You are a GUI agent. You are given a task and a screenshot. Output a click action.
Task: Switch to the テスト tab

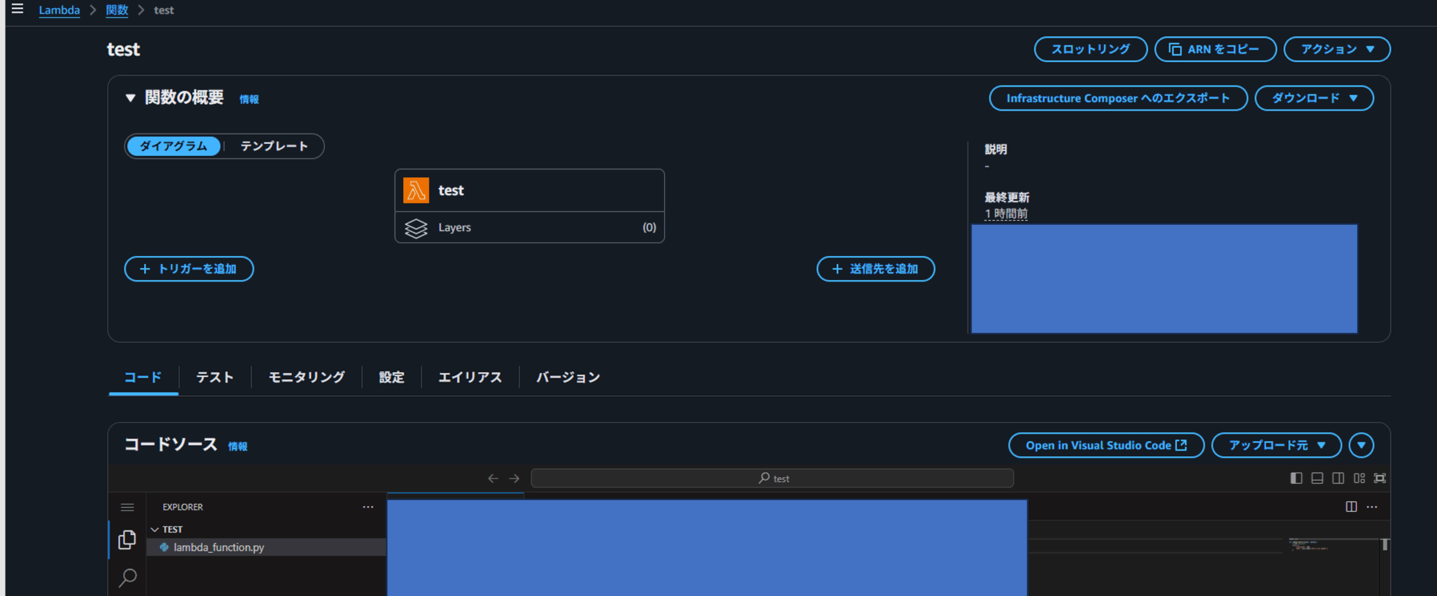214,377
